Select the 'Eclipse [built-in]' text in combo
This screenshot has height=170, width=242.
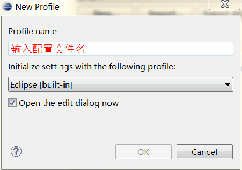click(x=41, y=85)
